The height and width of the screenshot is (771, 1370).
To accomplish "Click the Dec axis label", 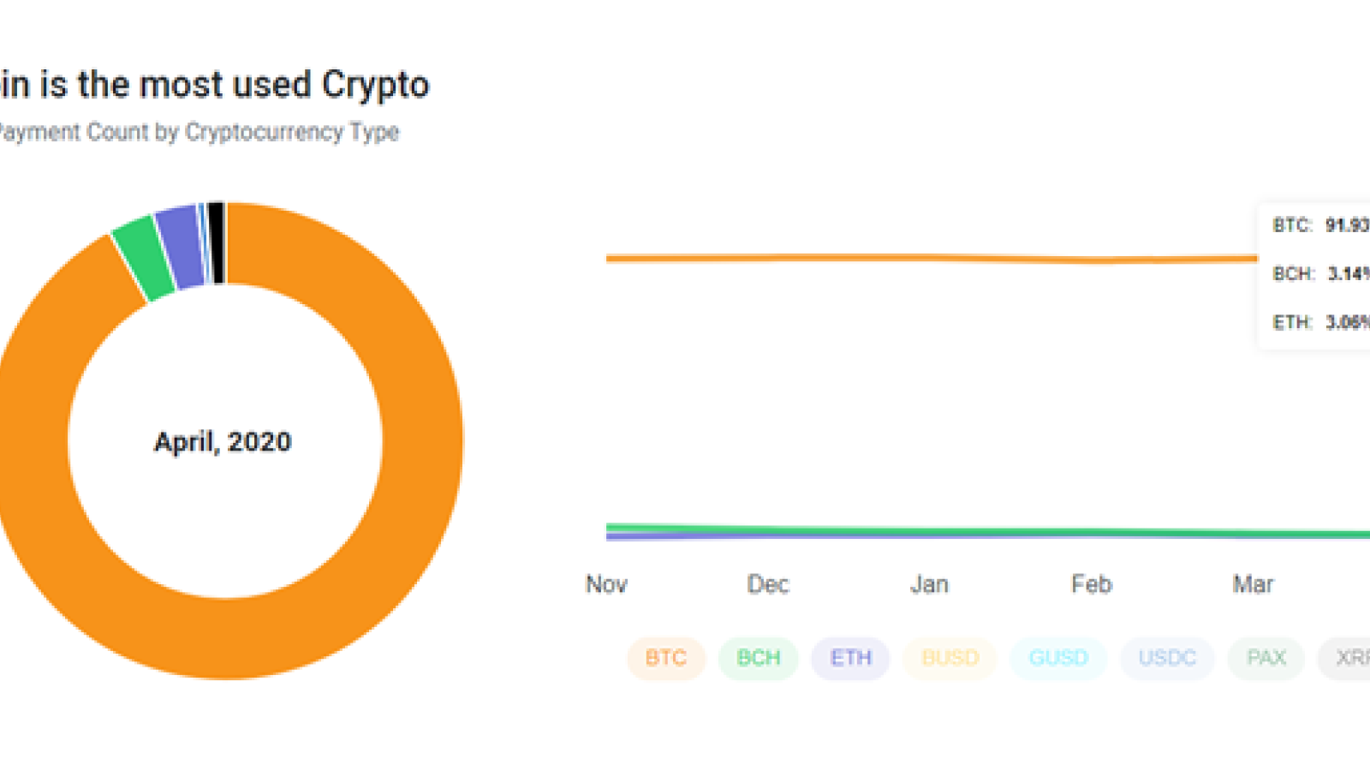I will coord(767,584).
